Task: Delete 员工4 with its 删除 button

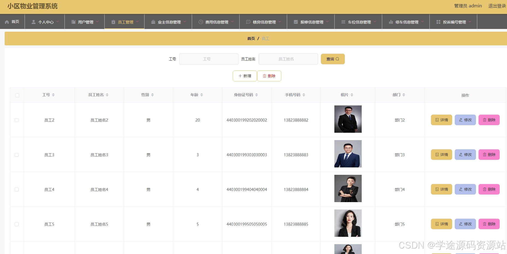Action: (x=489, y=189)
